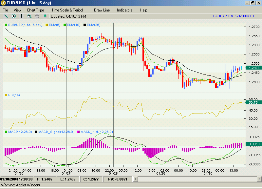The height and width of the screenshot is (189, 262).
Task: Click the '04:10:37 PM, 2/1/2004 ET' clock text
Action: (x=234, y=16)
